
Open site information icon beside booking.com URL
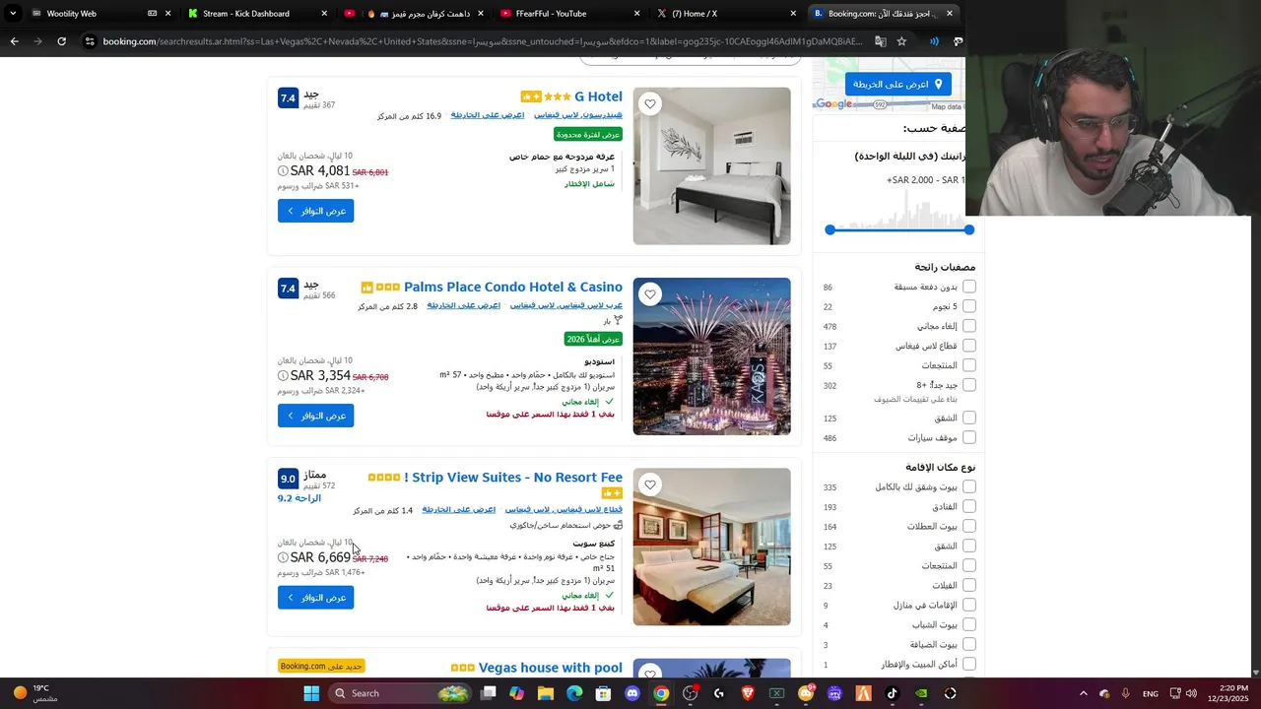click(90, 41)
